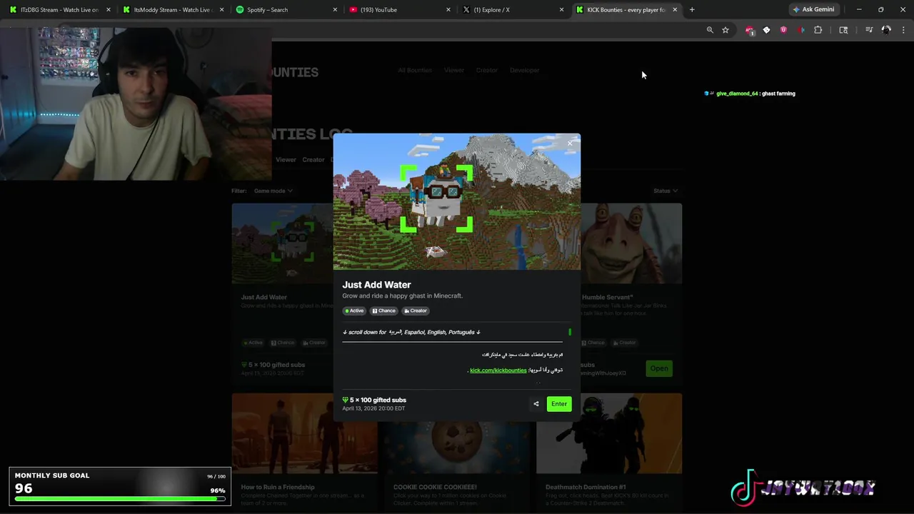Open Viewer in the top site navigation
914x514 pixels.
454,70
